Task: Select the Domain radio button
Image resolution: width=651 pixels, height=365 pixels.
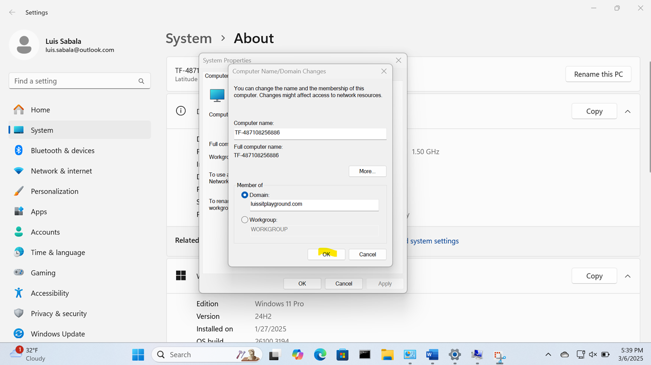Action: (244, 195)
